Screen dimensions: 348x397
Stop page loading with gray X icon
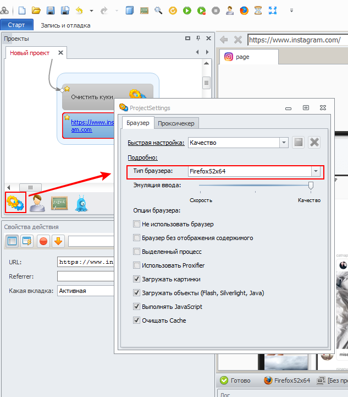coord(238,40)
